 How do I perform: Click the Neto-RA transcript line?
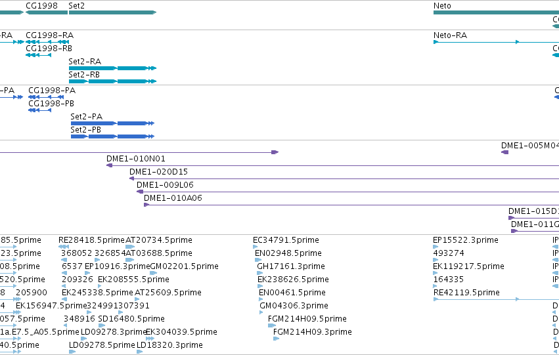click(x=496, y=42)
